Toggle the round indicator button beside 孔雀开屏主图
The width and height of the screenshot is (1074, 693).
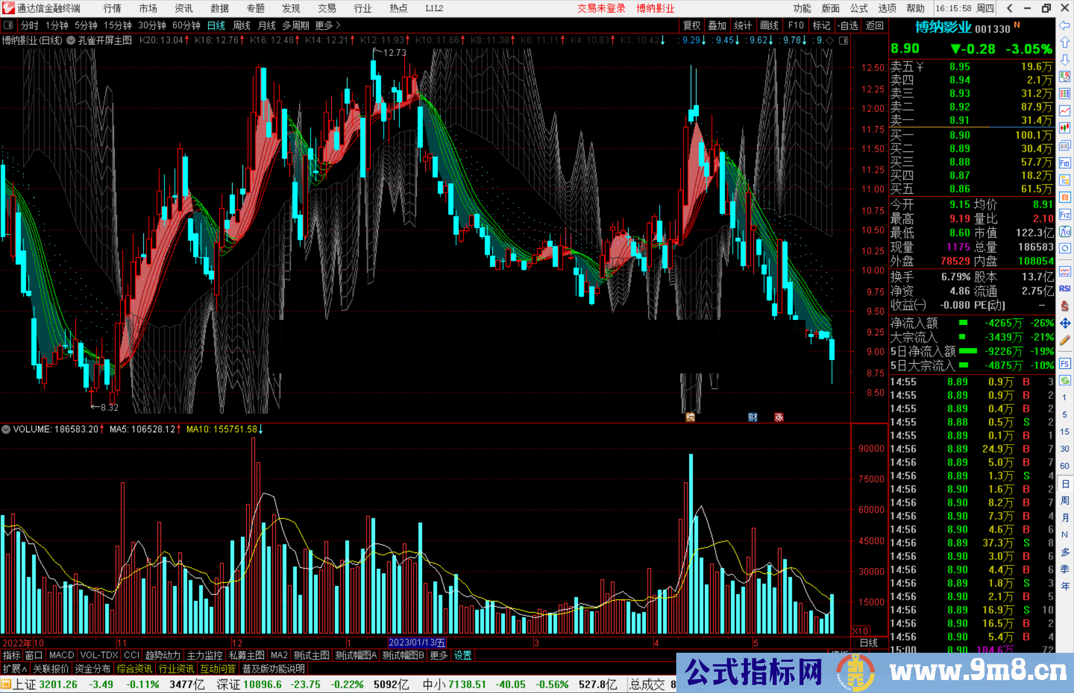(x=71, y=41)
